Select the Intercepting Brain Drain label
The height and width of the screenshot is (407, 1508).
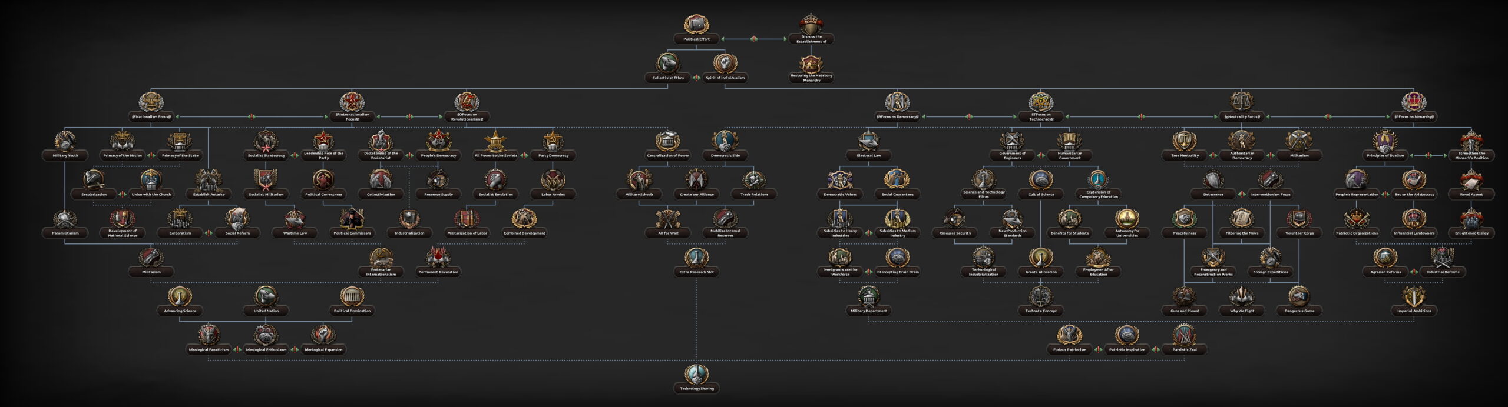click(x=897, y=272)
